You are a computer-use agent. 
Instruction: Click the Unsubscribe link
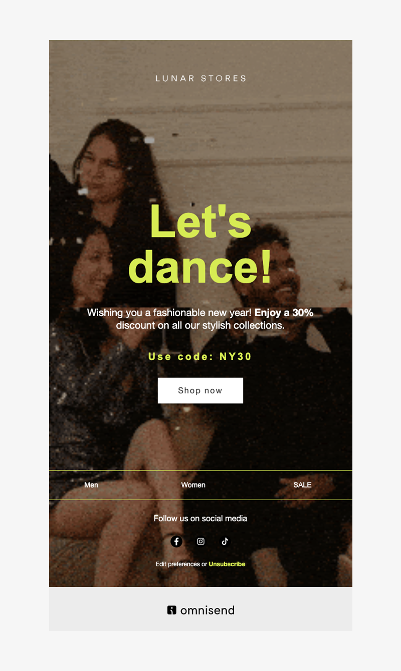[227, 564]
